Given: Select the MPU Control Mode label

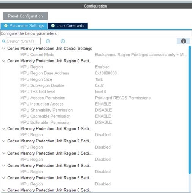Looking at the screenshot, I should 37,55.
